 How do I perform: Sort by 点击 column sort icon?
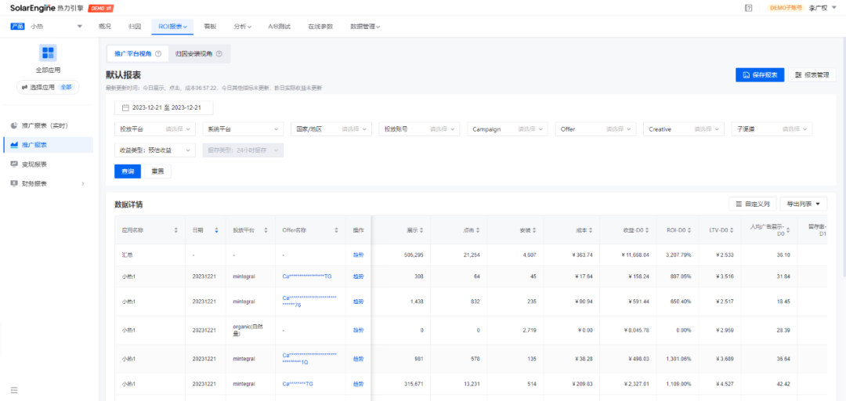pyautogui.click(x=478, y=230)
